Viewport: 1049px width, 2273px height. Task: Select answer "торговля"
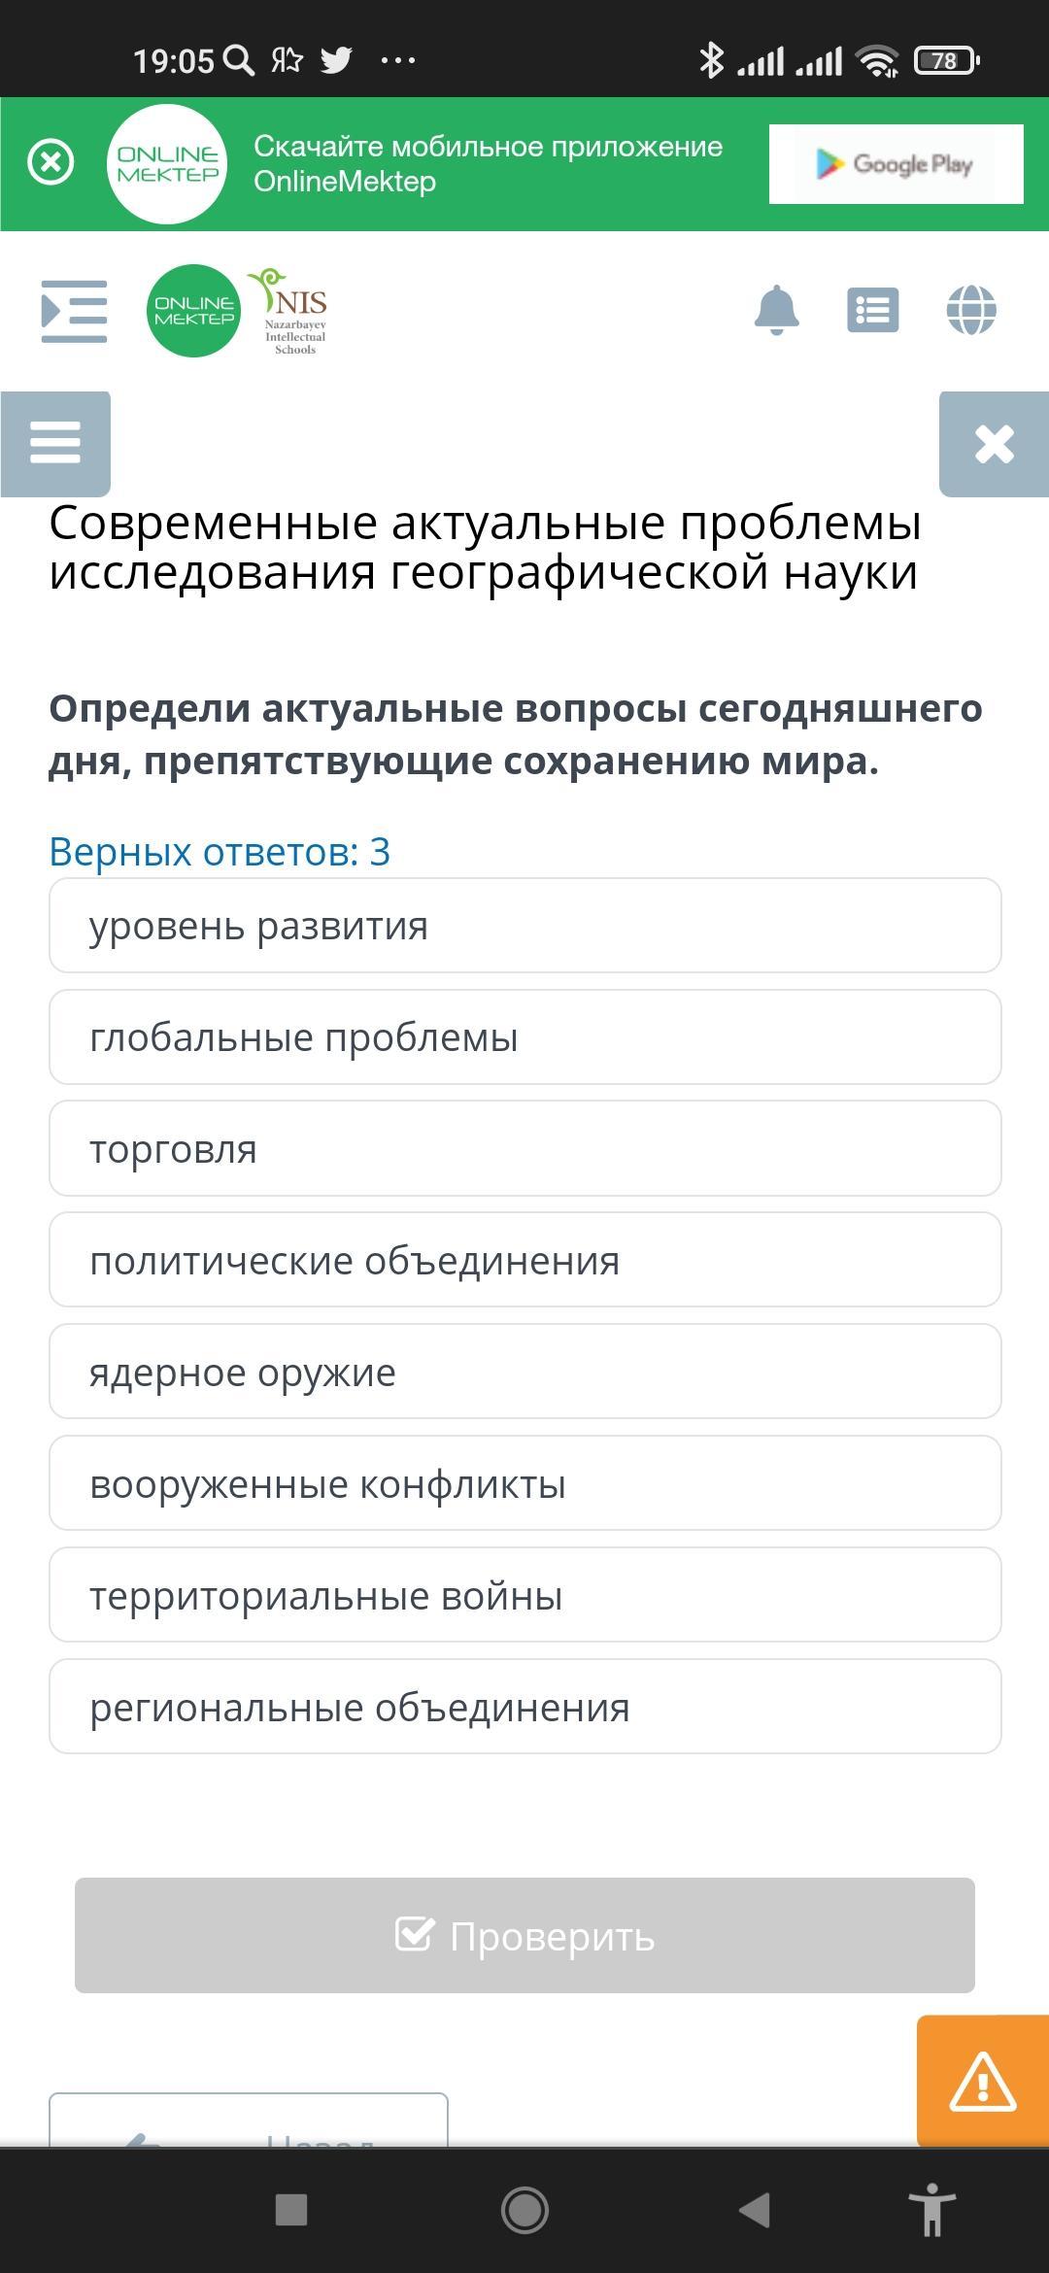pyautogui.click(x=524, y=1149)
